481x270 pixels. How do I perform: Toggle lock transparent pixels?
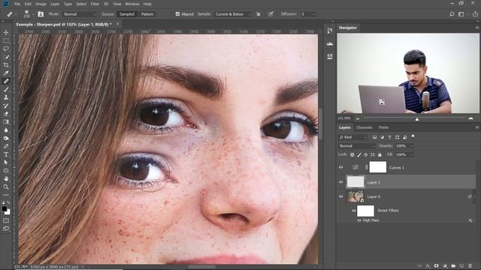[x=352, y=155]
